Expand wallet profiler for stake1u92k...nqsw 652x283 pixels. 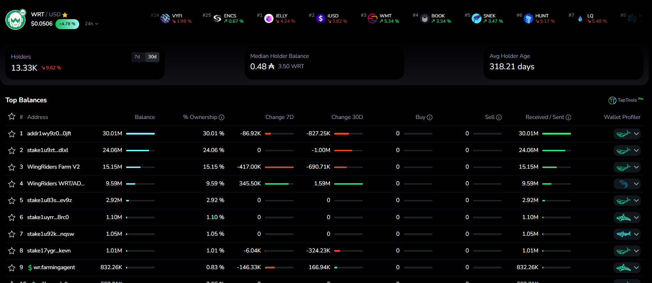point(636,234)
